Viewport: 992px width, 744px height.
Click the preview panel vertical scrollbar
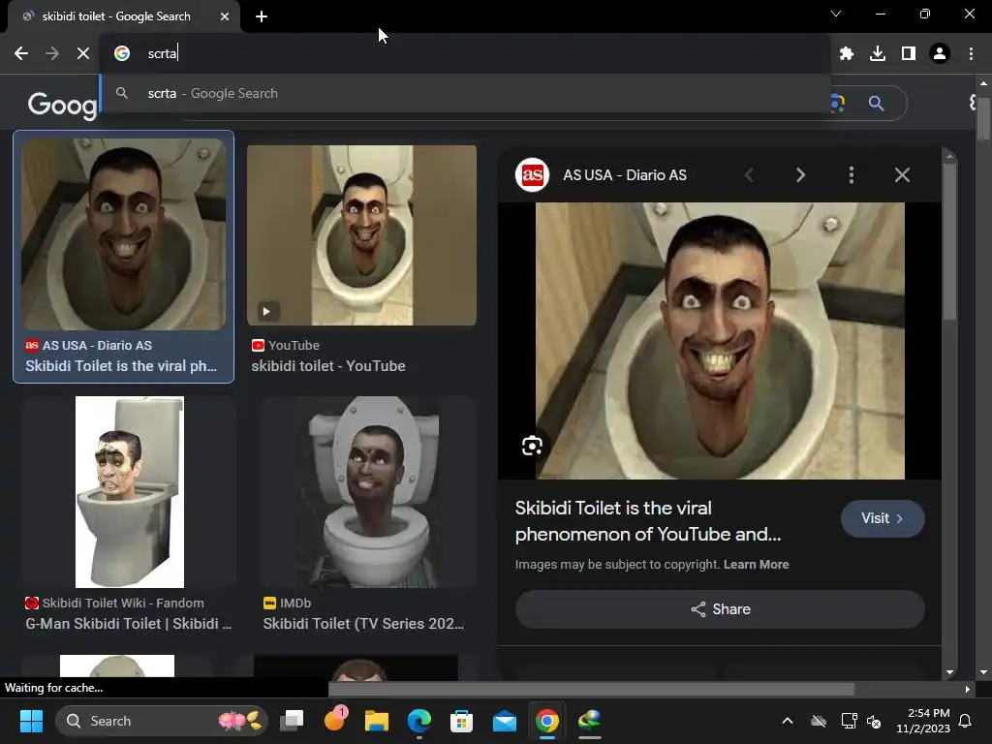949,241
